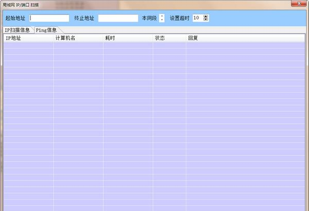Viewport: 309px width, 211px height.
Task: Sort by the 回复 column header
Action: point(245,38)
